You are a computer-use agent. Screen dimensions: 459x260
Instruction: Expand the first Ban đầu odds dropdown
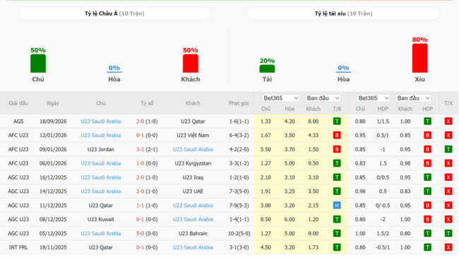coord(323,98)
